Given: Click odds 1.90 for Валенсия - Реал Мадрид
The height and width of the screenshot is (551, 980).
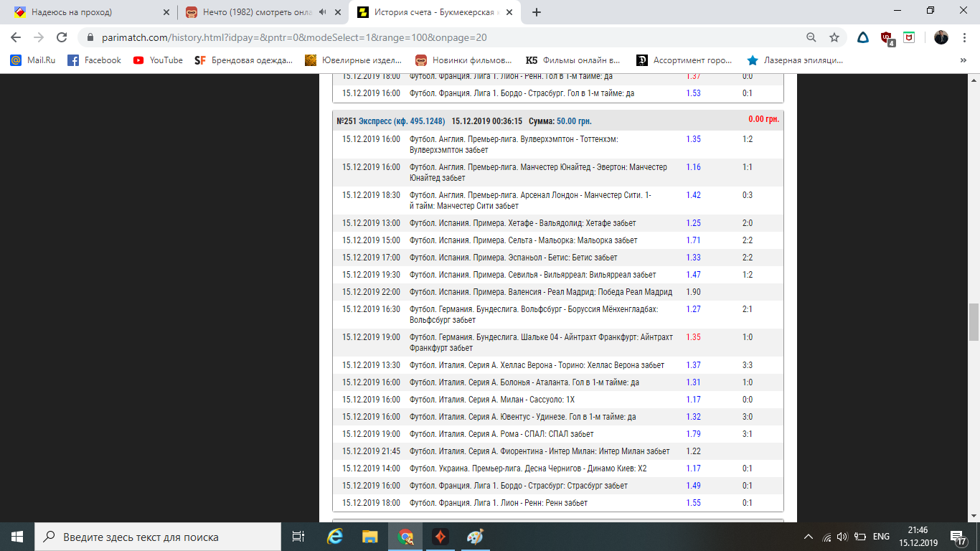Looking at the screenshot, I should [x=693, y=292].
